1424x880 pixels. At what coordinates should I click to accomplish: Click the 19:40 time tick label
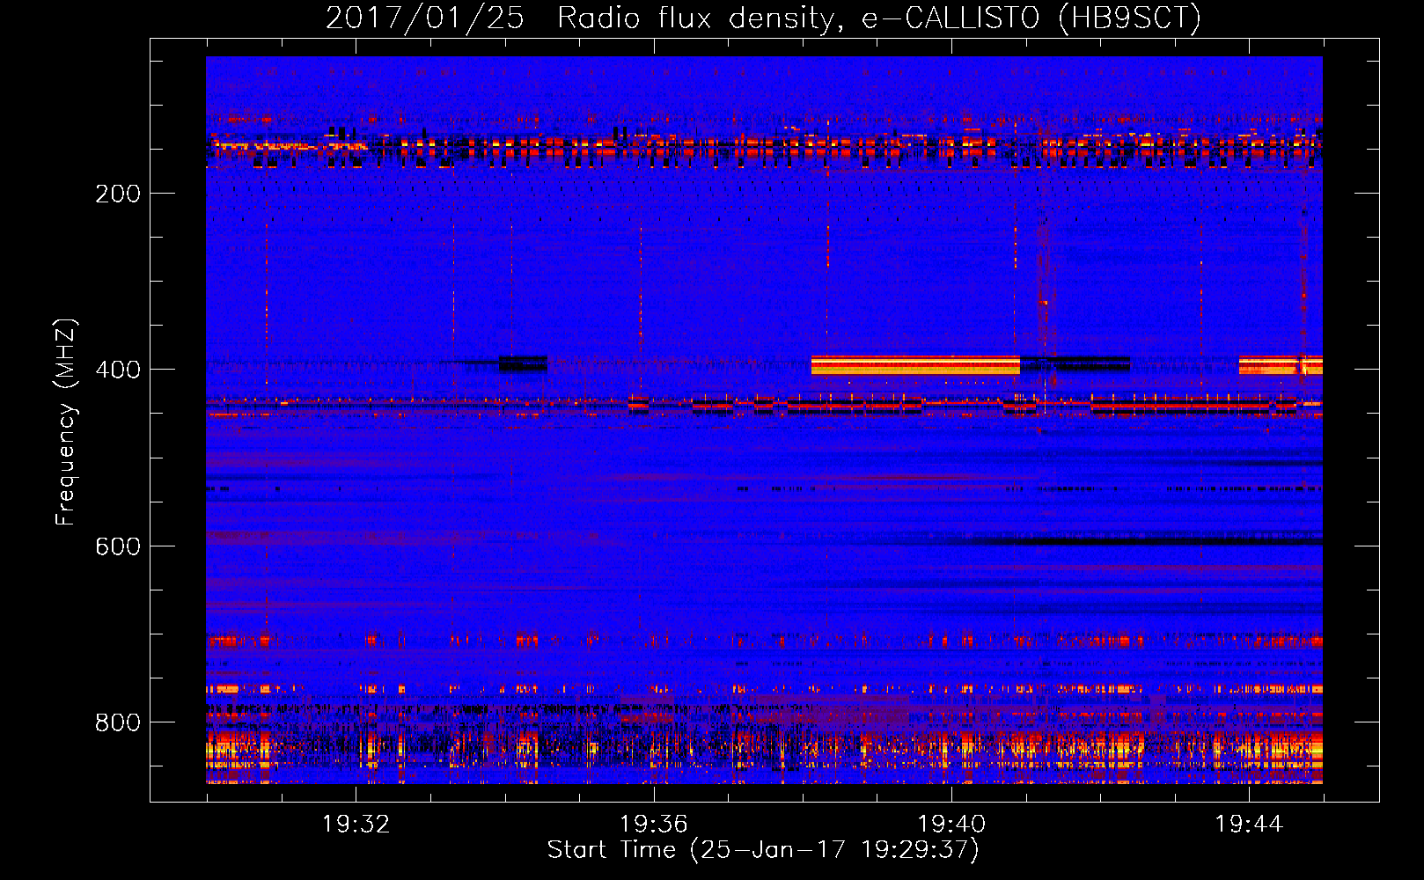951,825
